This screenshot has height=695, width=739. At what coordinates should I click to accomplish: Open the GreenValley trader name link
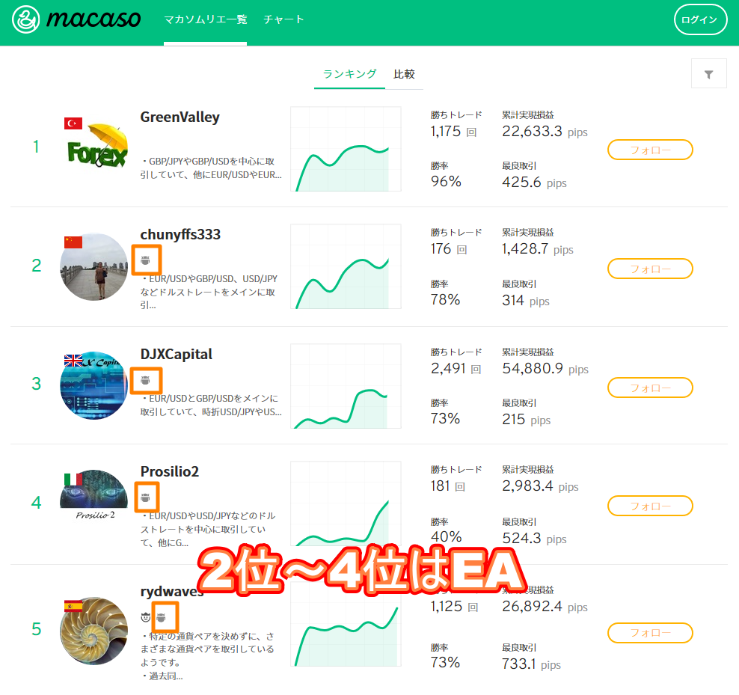click(180, 117)
